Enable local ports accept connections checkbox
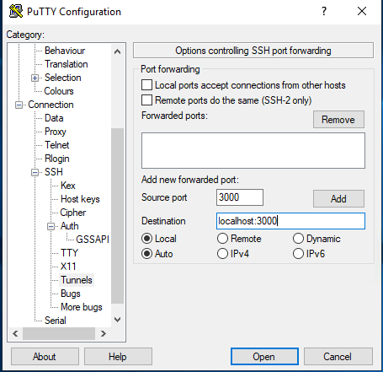 tap(146, 85)
